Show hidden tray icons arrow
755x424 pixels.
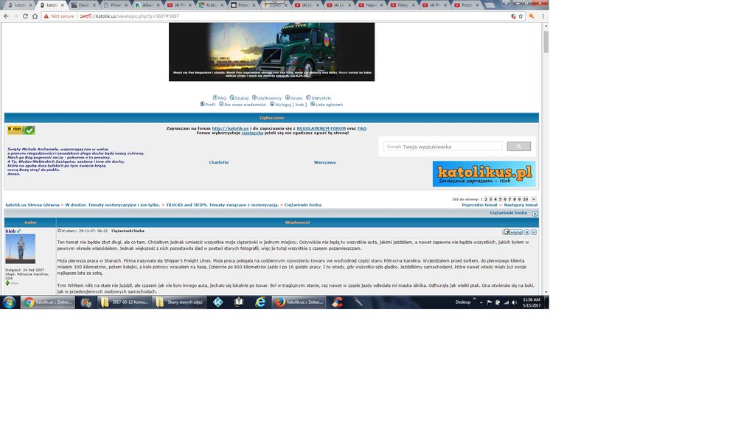(481, 302)
